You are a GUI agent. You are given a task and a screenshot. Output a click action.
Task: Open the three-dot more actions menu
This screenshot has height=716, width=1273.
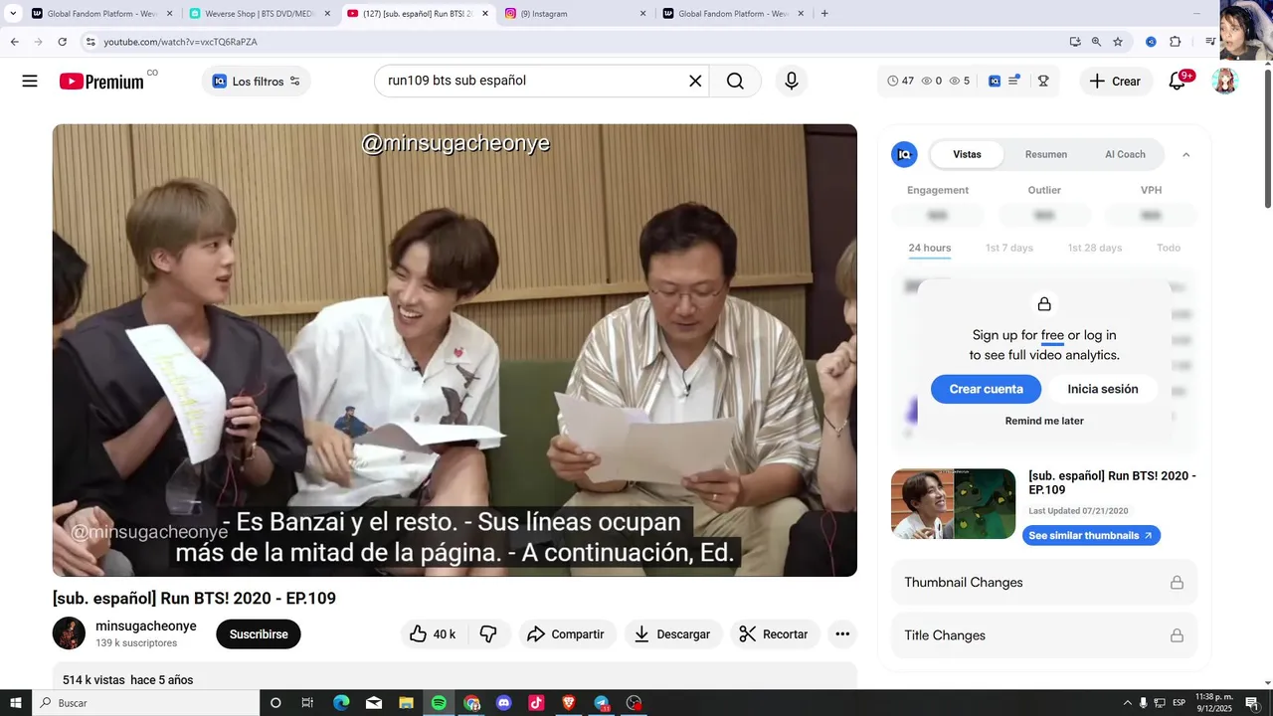pos(842,634)
